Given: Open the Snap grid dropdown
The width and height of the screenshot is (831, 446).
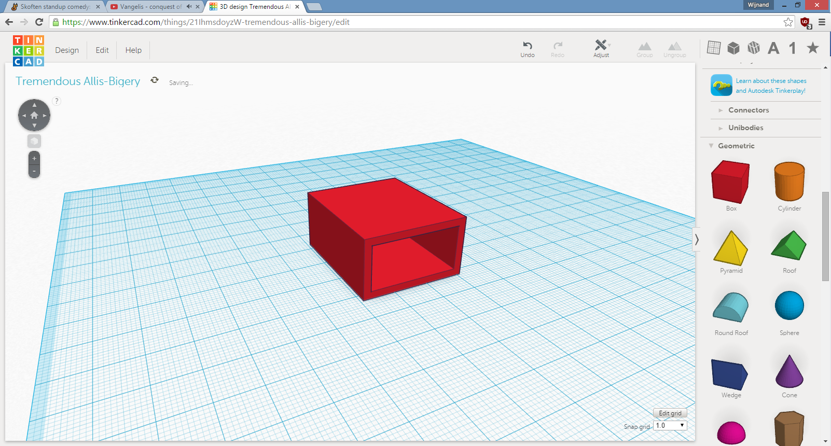Looking at the screenshot, I should 670,425.
